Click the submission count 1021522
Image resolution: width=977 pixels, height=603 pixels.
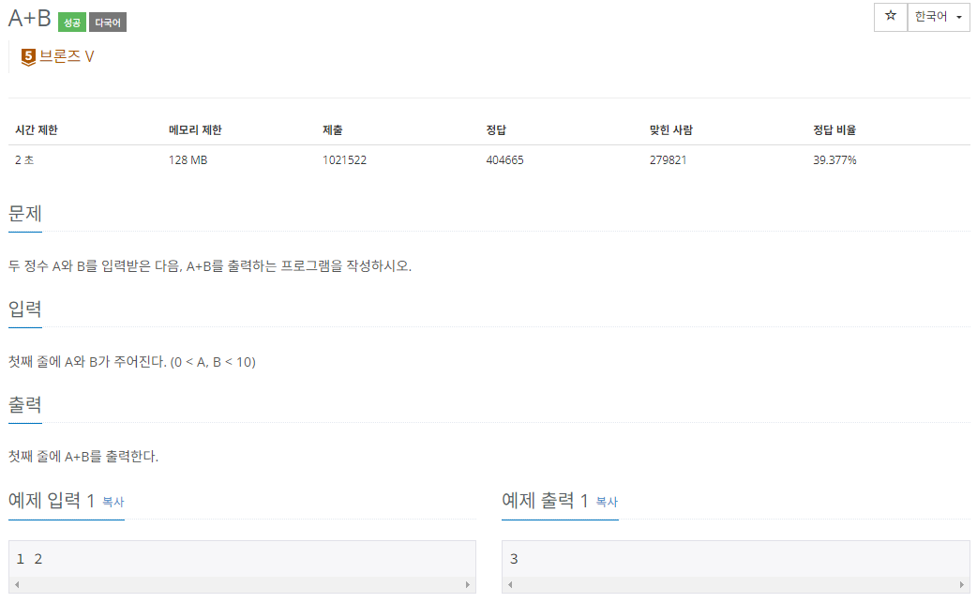344,160
